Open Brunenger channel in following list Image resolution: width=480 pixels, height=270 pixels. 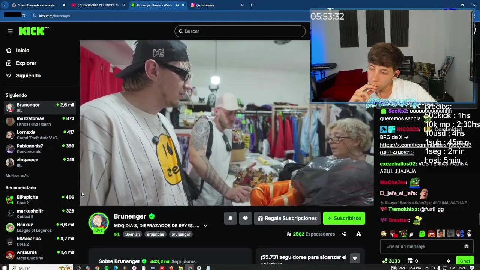pyautogui.click(x=40, y=107)
